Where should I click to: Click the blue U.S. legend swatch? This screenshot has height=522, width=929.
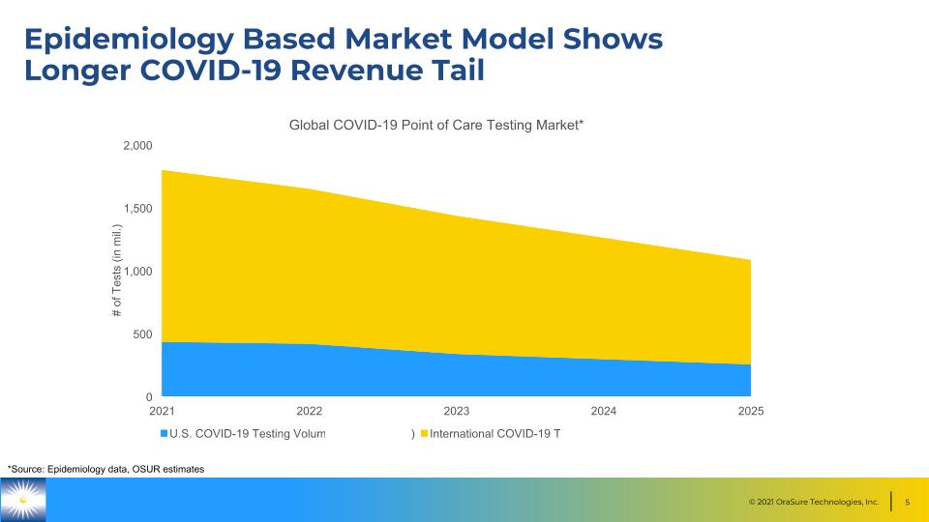tap(165, 434)
